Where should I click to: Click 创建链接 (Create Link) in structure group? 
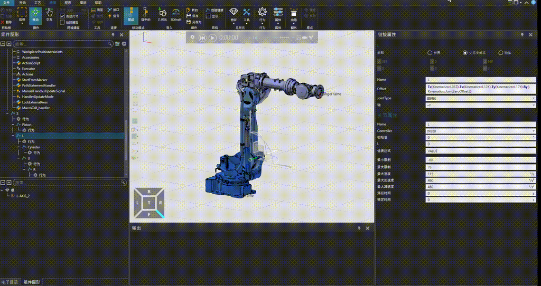click(214, 10)
